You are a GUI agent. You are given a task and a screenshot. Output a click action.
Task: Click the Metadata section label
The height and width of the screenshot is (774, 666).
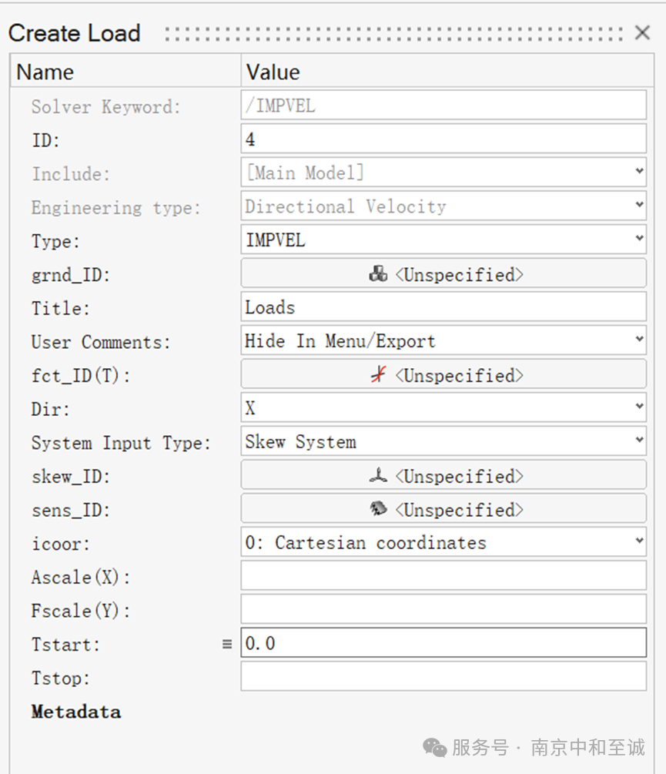point(76,712)
